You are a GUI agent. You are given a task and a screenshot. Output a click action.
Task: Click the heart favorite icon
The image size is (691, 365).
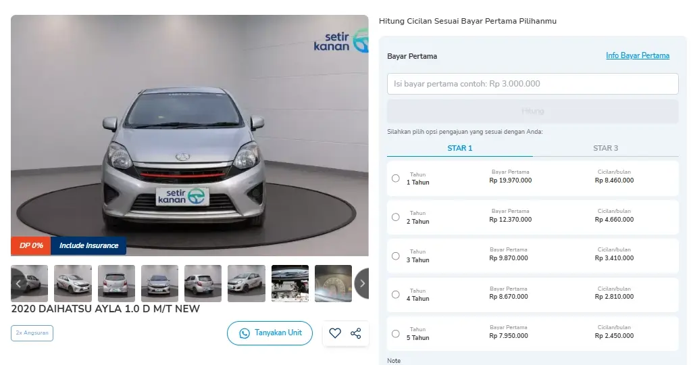click(335, 333)
